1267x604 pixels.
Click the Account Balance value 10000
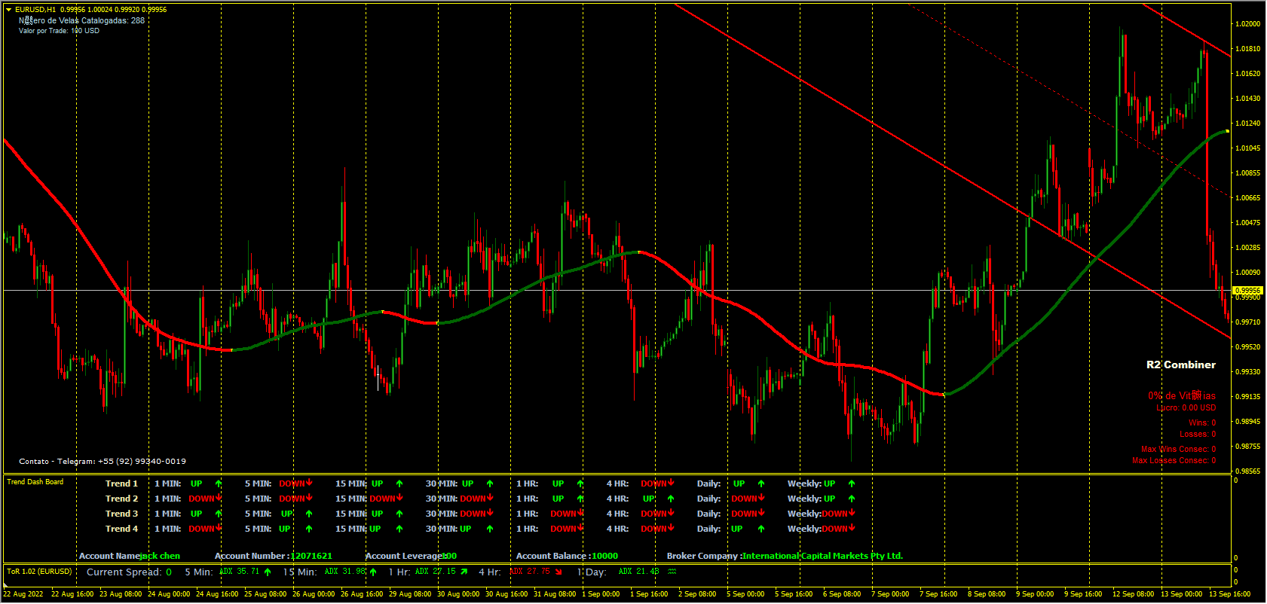[604, 556]
